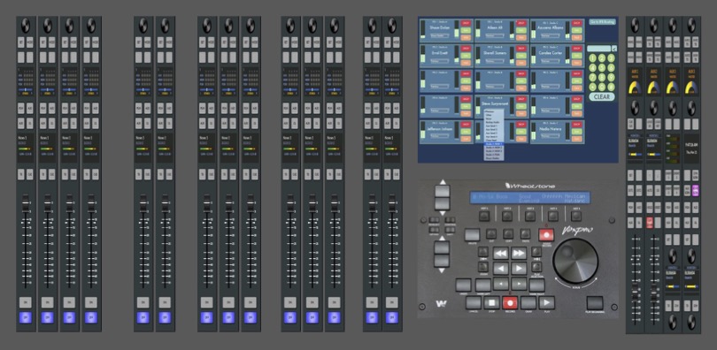Click the STOP square button on VoxPro
The image size is (717, 350).
click(491, 302)
